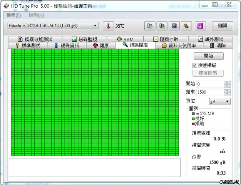Select the 錯誤掃描 tab

(x=136, y=45)
